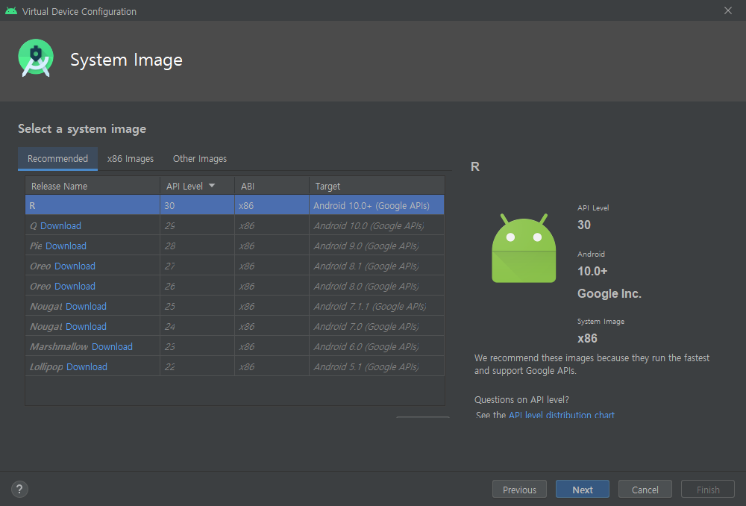Download the Lollipop system image
Viewport: 746px width, 506px height.
tap(87, 366)
